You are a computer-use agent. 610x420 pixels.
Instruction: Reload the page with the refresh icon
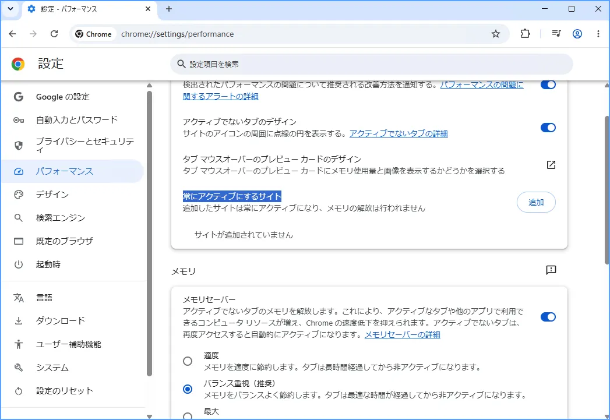point(54,34)
